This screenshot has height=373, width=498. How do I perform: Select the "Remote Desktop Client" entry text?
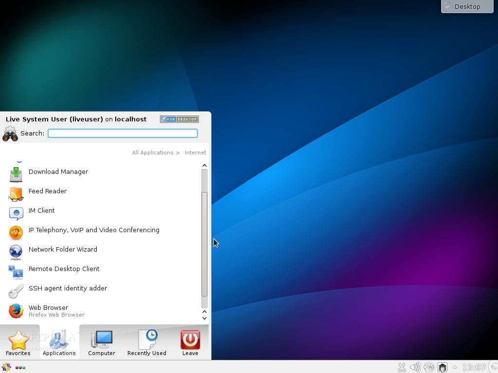[64, 269]
